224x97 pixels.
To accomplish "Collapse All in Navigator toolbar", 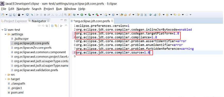I will [x=52, y=26].
